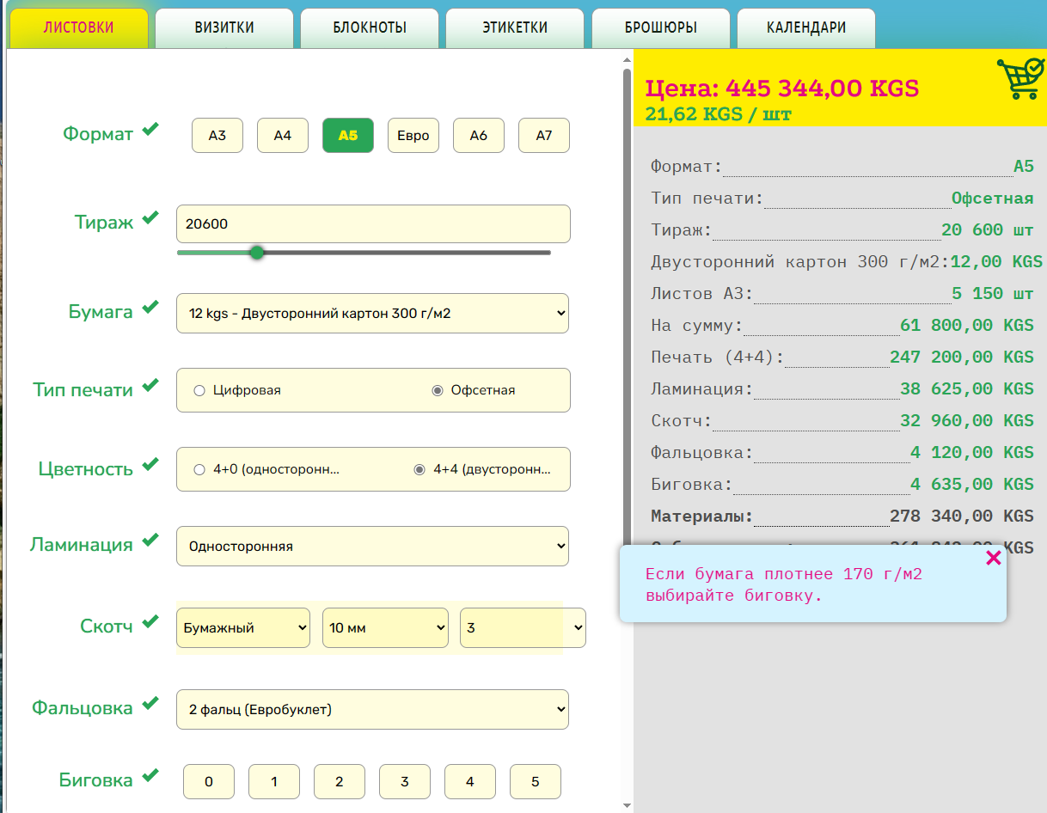This screenshot has height=813, width=1047.
Task: Select Офсетная print type
Action: coord(438,390)
